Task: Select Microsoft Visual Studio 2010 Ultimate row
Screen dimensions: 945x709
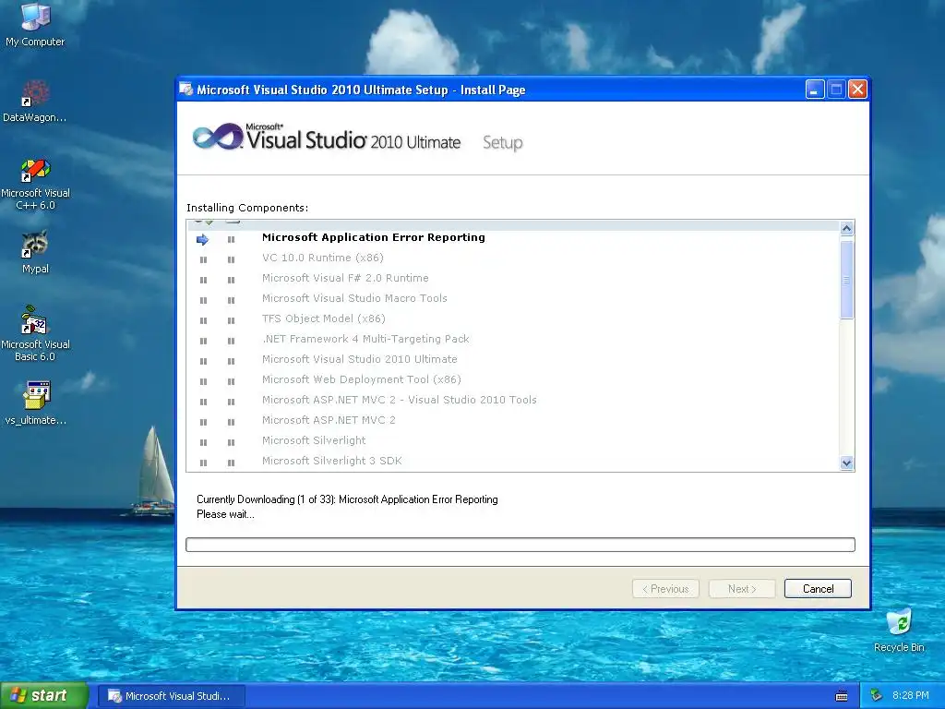Action: (x=513, y=359)
